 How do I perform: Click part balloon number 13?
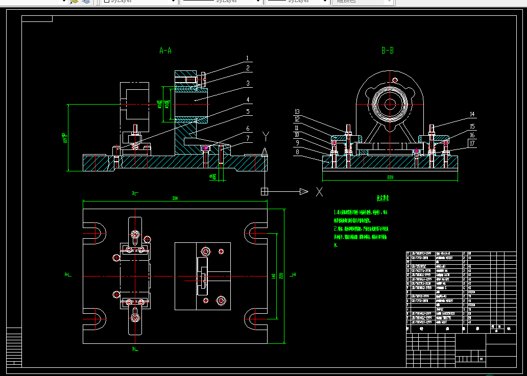pos(297,112)
